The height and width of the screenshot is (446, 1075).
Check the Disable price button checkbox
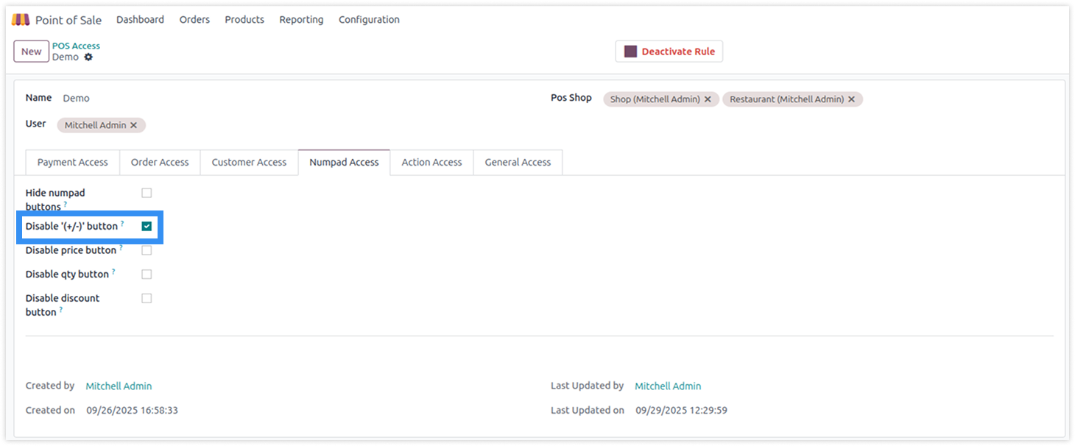coord(147,250)
